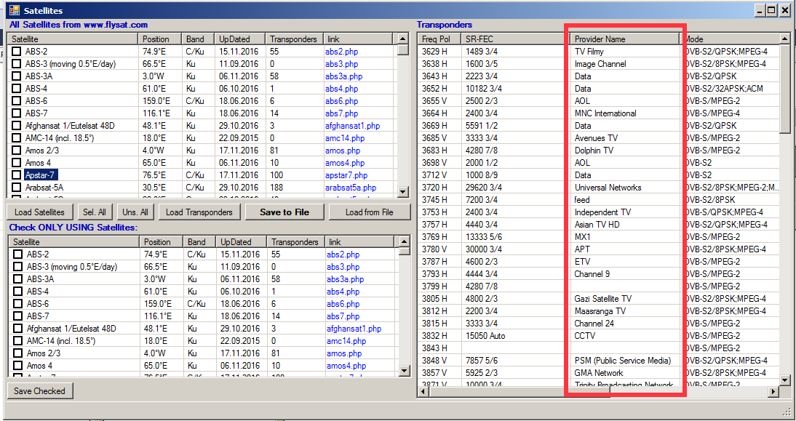Click the Uns. All button
The image size is (796, 421).
click(x=135, y=212)
